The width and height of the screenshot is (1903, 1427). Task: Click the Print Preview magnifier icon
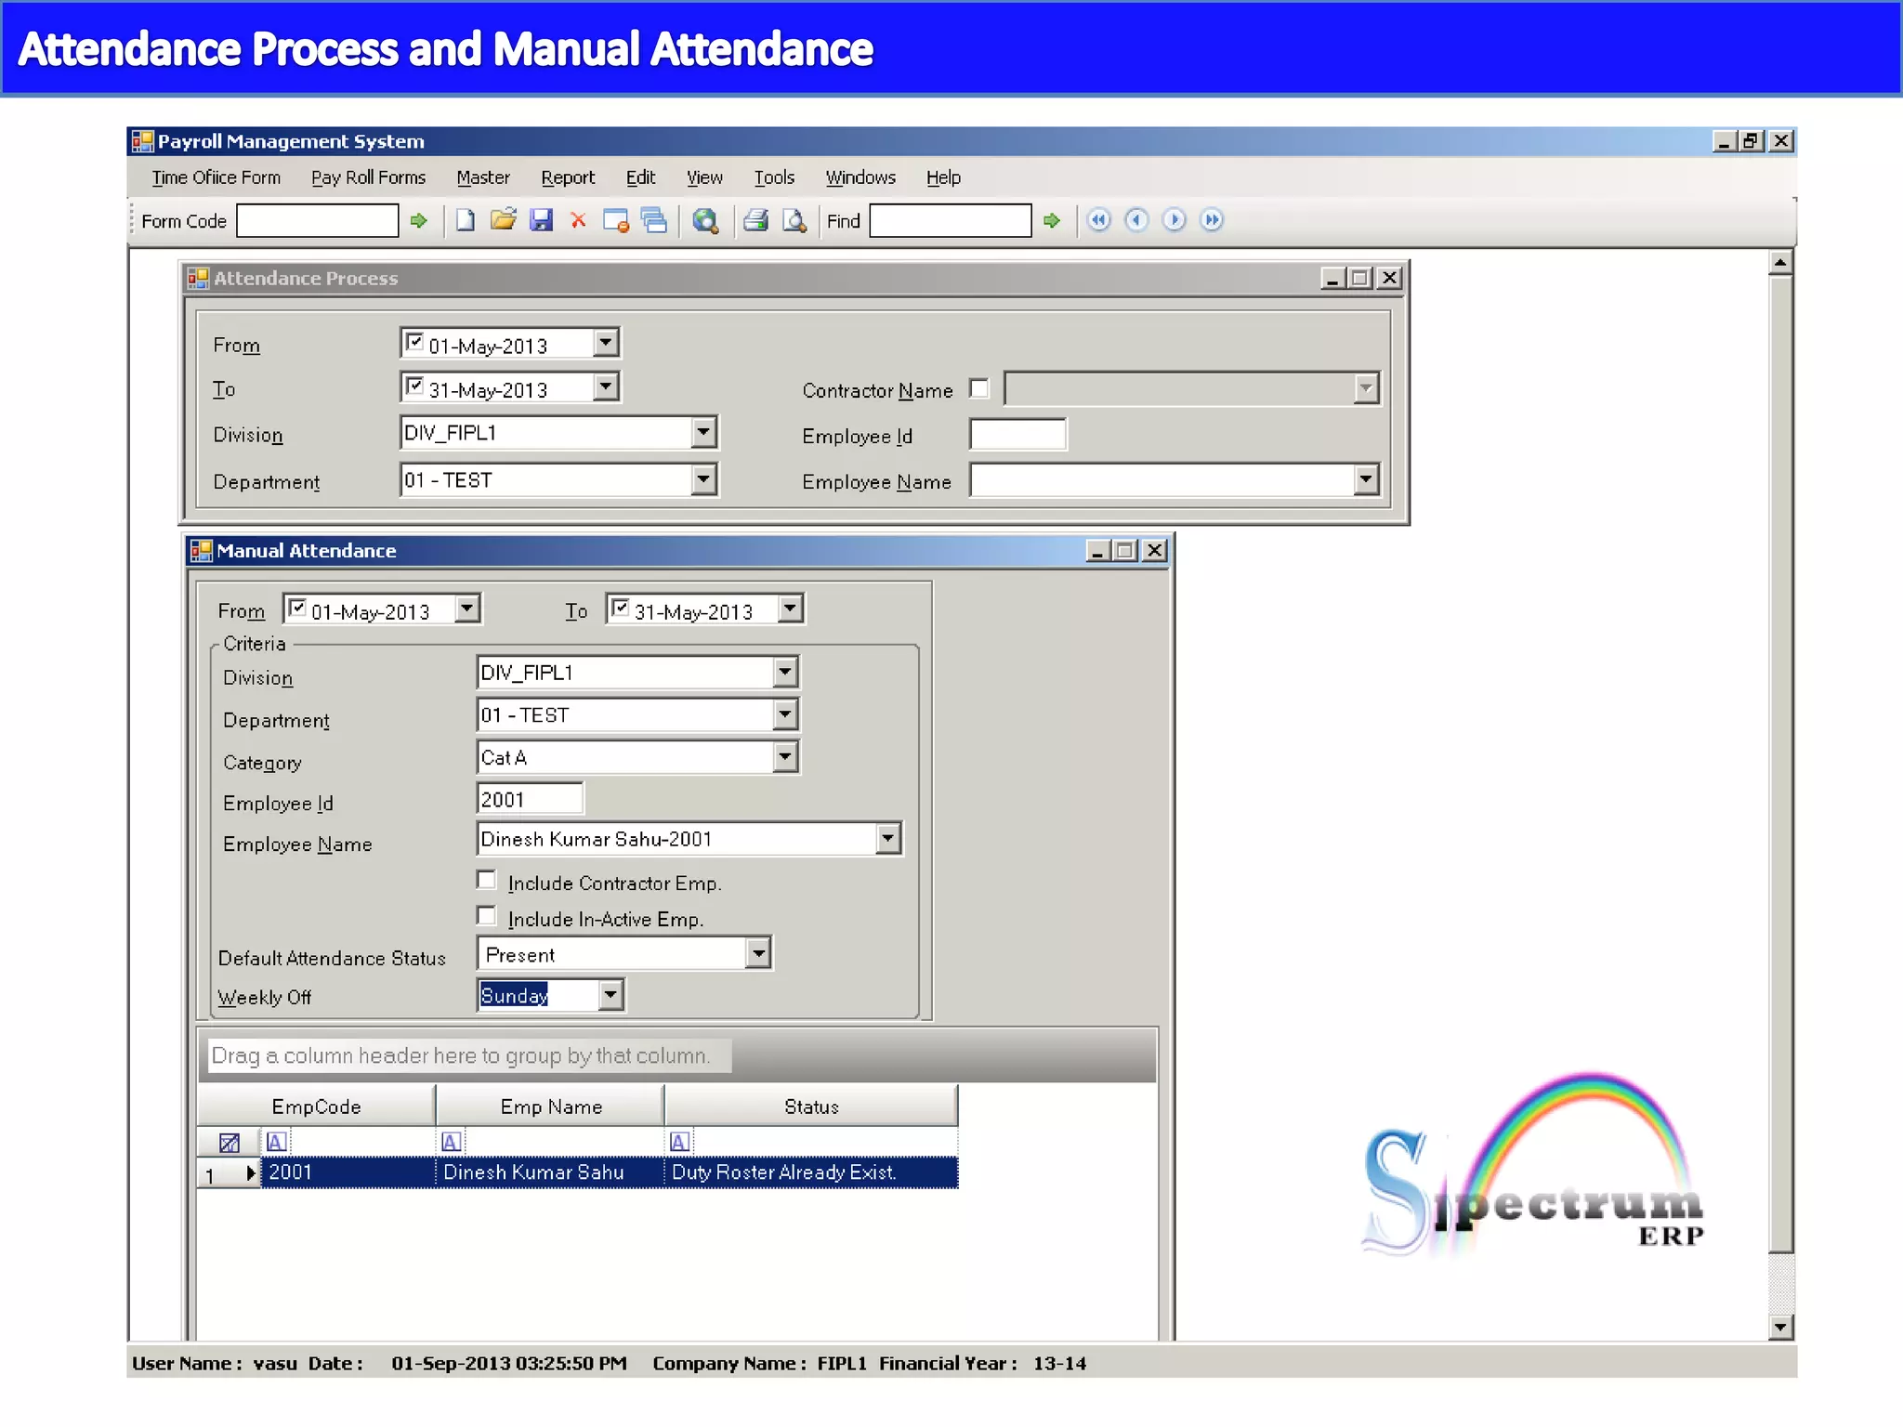click(794, 220)
